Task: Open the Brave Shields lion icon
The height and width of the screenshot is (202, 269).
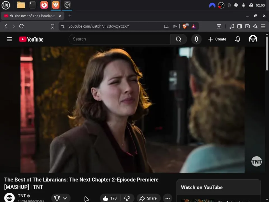Action: point(185,26)
